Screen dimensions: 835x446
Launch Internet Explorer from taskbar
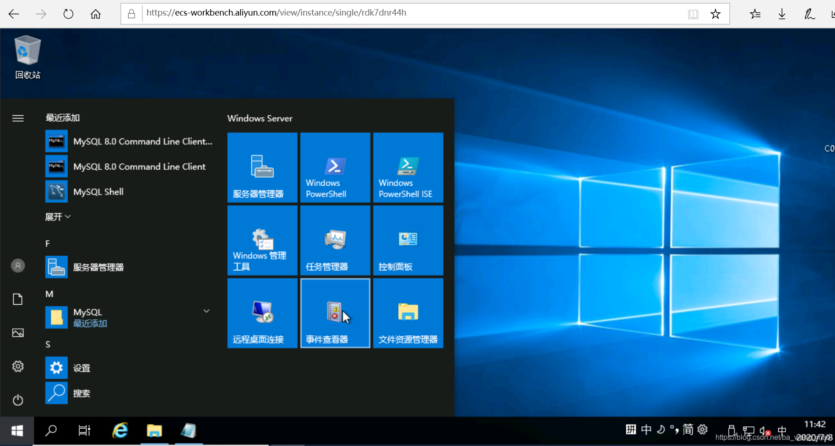(x=120, y=430)
